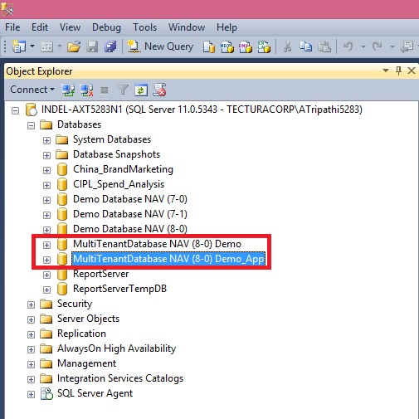Open the Undo history dropdown arrow

pyautogui.click(x=363, y=46)
